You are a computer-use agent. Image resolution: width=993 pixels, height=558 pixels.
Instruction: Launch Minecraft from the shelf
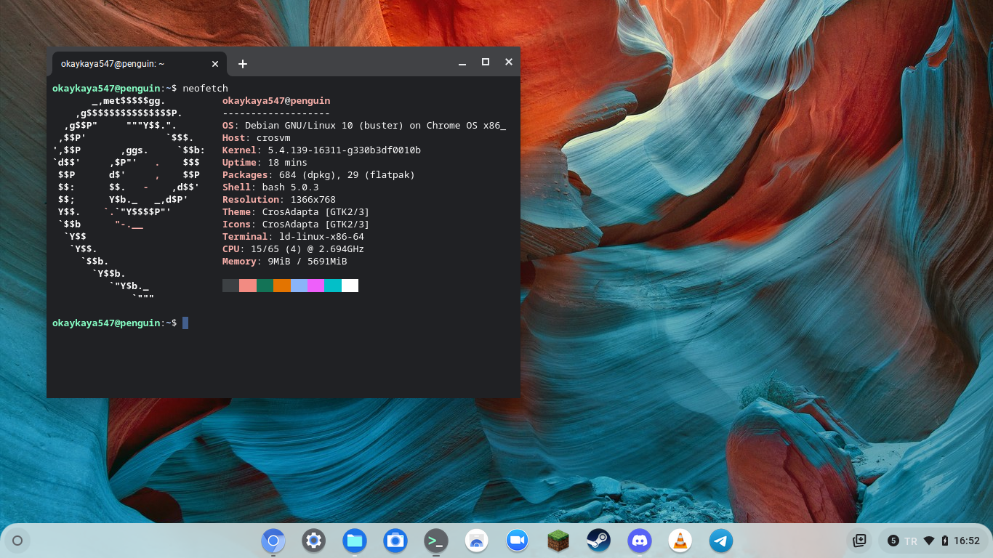pyautogui.click(x=558, y=541)
